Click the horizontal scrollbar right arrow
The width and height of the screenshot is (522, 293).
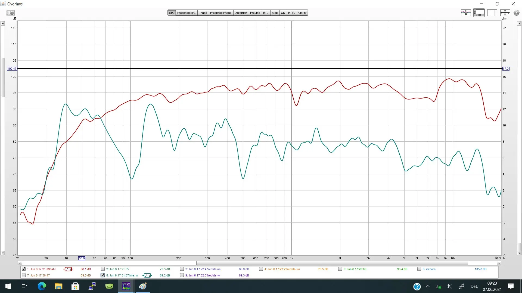[499, 263]
